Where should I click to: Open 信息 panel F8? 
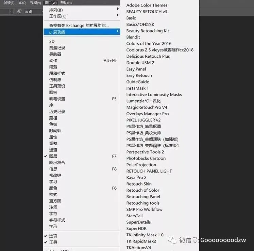pos(82,169)
